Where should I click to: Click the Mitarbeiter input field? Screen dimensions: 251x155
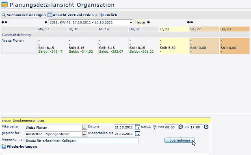click(53, 127)
